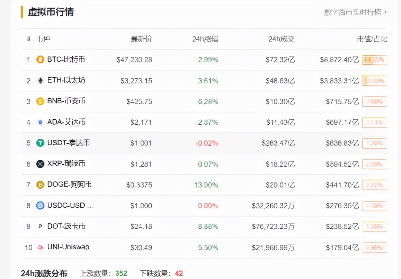The image size is (401, 279).
Task: Click volume $76,723.23万
Action: pyautogui.click(x=273, y=227)
